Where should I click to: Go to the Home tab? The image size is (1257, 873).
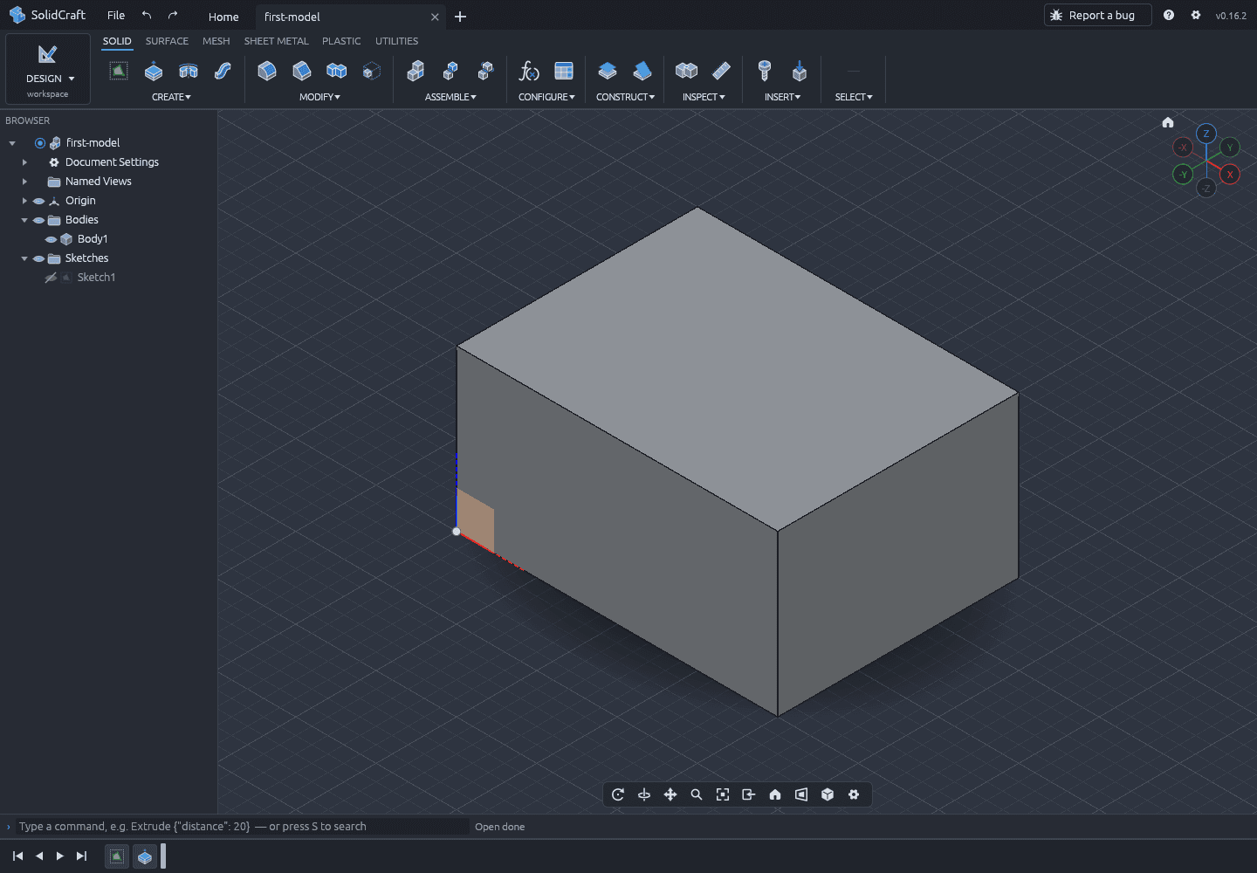click(223, 17)
